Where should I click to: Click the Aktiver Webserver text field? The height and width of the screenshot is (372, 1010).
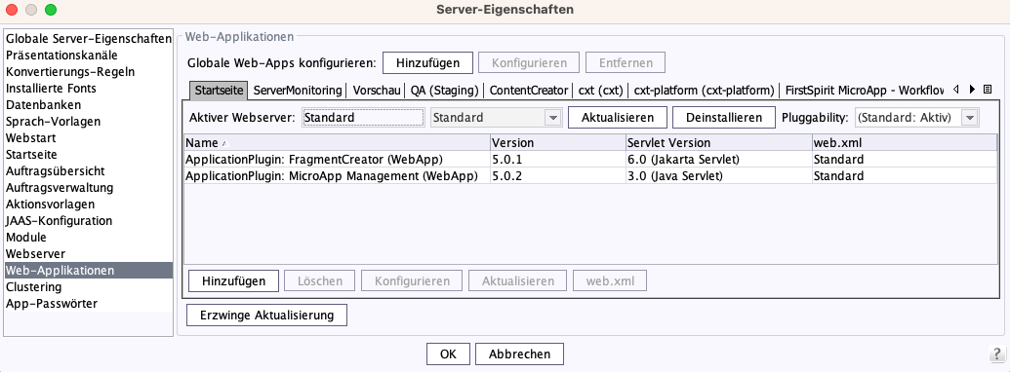click(363, 118)
